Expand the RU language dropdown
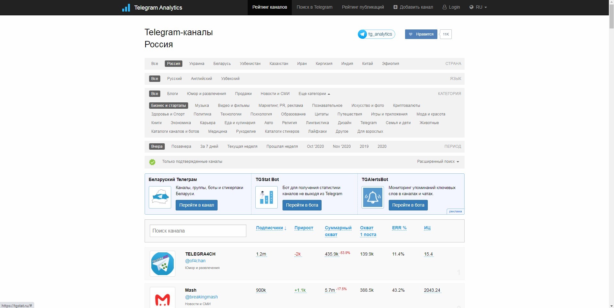Image resolution: width=614 pixels, height=308 pixels. tap(478, 7)
